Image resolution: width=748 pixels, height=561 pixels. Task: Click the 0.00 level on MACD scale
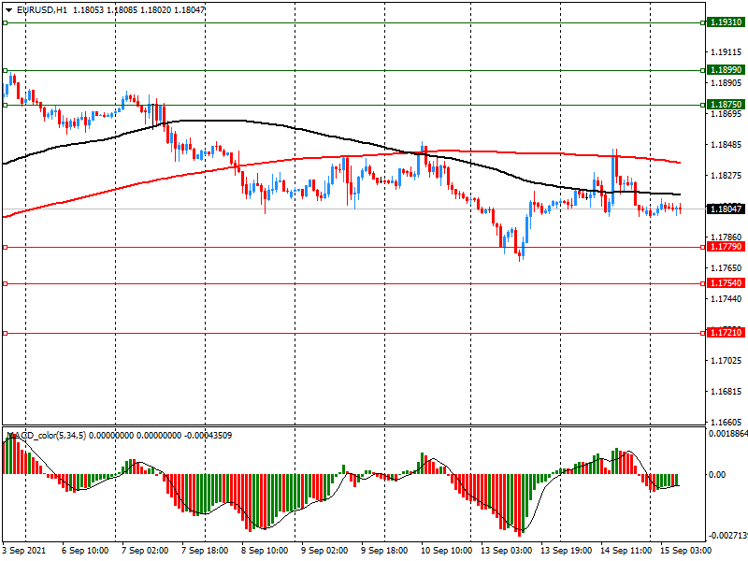(717, 475)
